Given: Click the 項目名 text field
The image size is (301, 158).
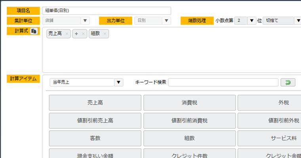Looking at the screenshot, I should click(x=106, y=11).
